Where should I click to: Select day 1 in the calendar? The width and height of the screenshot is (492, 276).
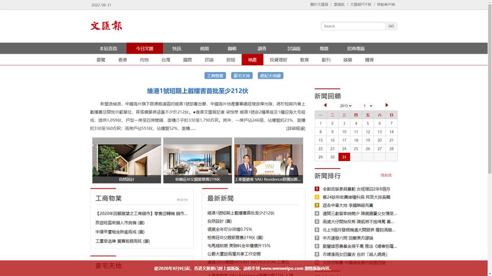click(x=320, y=123)
